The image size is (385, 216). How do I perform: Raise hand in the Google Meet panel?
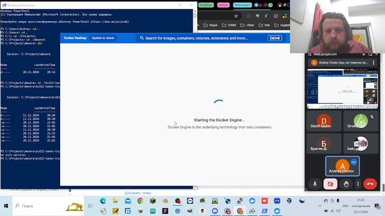(x=346, y=184)
